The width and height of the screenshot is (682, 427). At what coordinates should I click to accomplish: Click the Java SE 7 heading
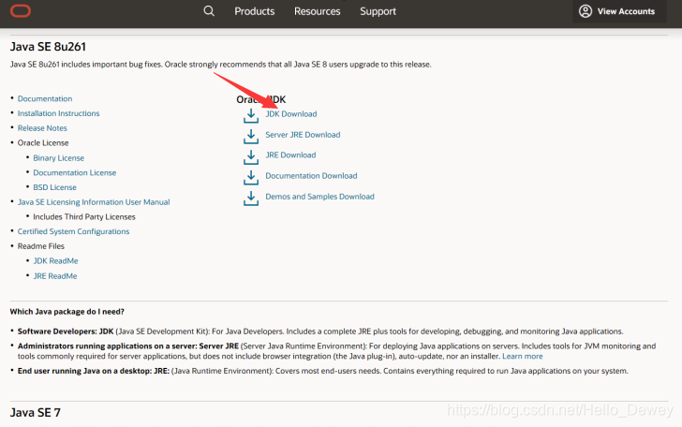[36, 412]
